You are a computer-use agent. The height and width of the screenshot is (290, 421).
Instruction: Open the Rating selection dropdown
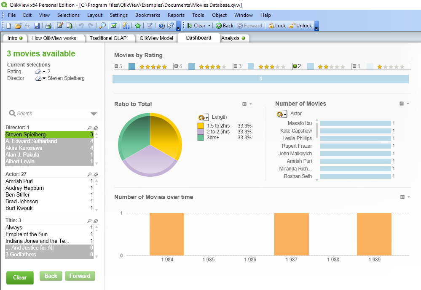[44, 72]
